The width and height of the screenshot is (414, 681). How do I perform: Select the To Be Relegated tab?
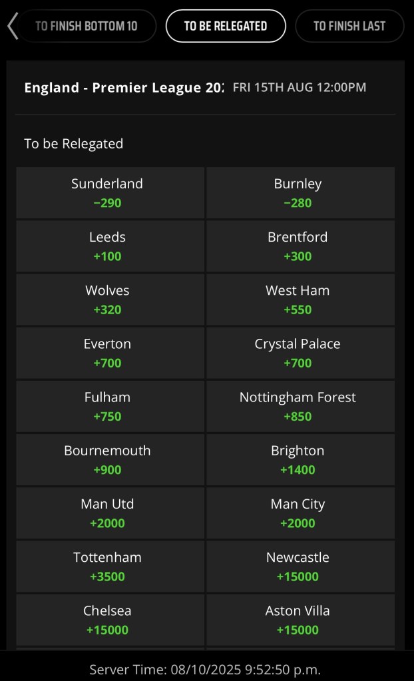click(x=226, y=27)
